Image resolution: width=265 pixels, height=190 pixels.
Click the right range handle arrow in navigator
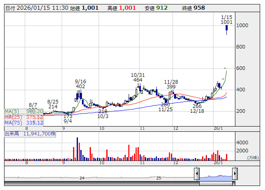point(235,174)
